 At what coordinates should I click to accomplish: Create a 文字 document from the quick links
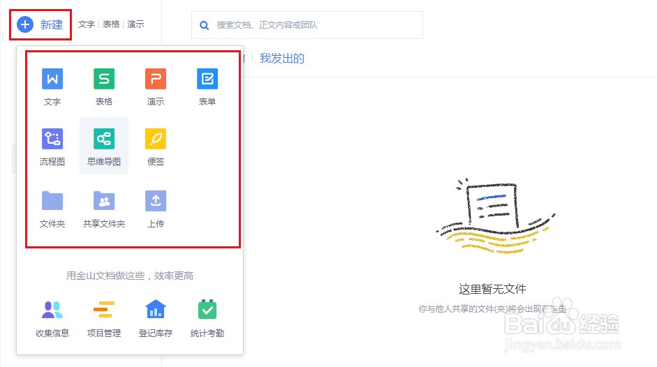click(x=87, y=24)
